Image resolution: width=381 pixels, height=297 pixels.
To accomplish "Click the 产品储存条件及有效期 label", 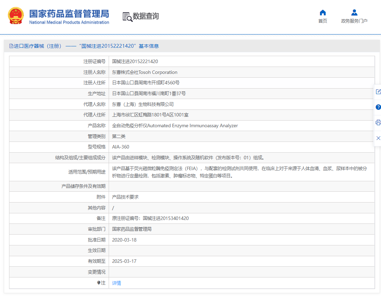I will [x=83, y=186].
